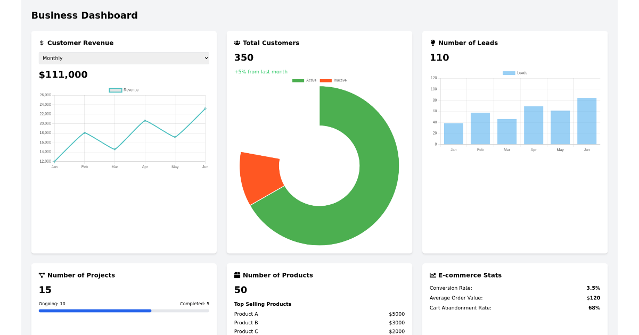Click the boxes icon next to Number of Products
639x335 pixels.
[x=236, y=275]
